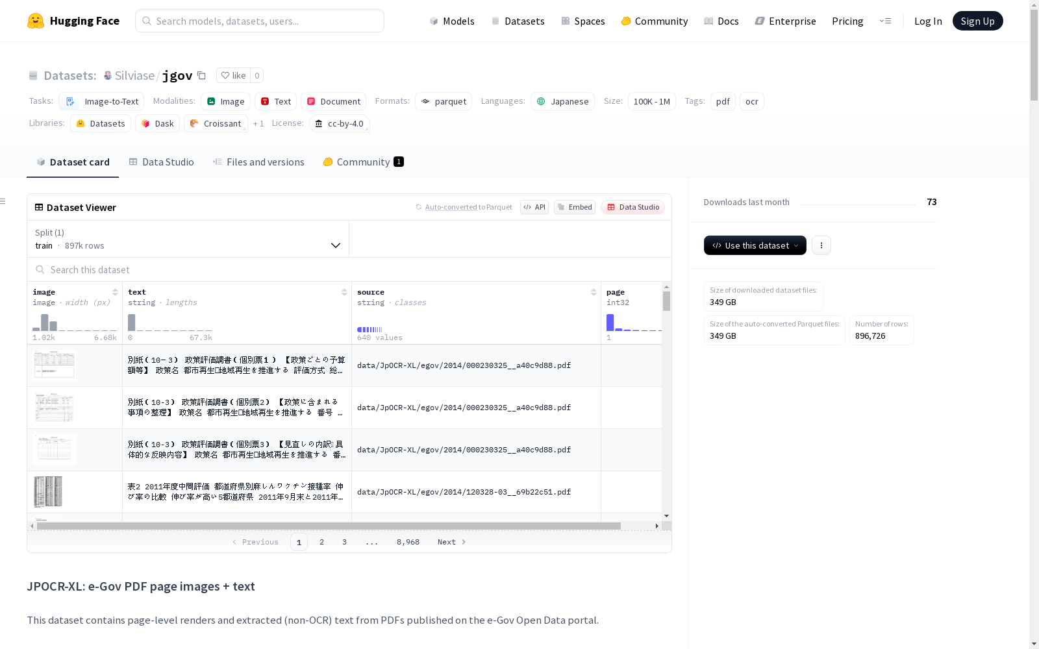The image size is (1039, 649).
Task: Click the Dataset Viewer table icon
Action: coord(39,207)
